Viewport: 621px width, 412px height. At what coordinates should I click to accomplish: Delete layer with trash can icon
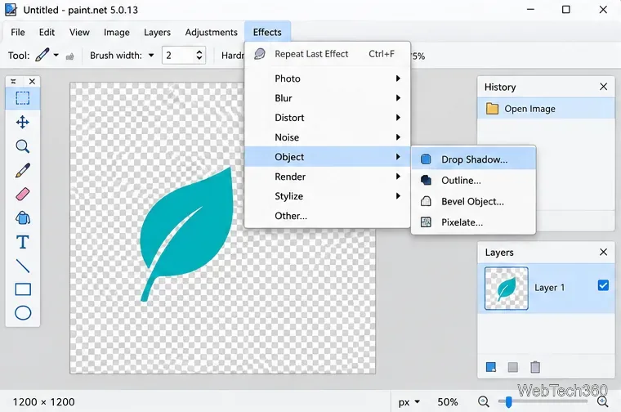pos(535,367)
